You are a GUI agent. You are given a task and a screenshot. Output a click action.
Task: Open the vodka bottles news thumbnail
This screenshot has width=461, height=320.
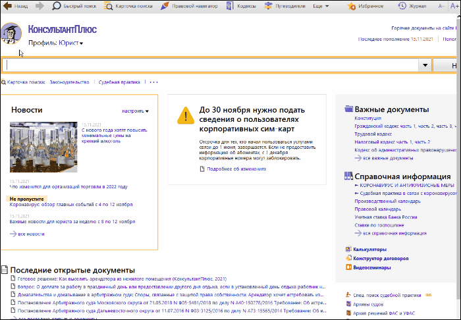tap(43, 147)
